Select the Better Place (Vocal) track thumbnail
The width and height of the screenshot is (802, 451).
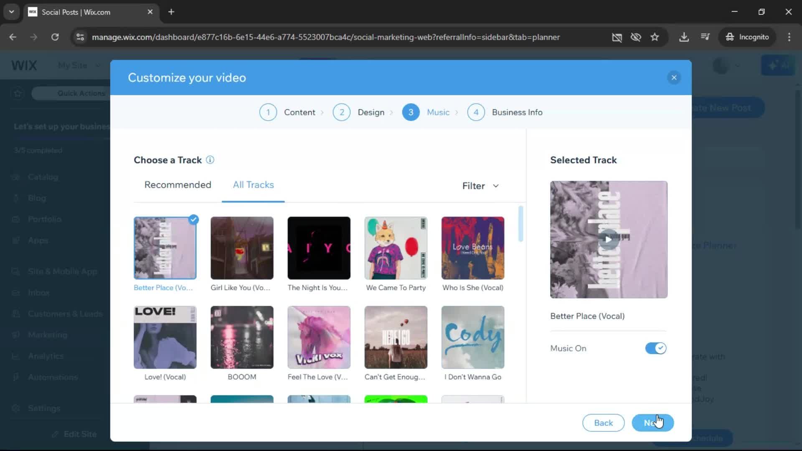click(x=165, y=248)
